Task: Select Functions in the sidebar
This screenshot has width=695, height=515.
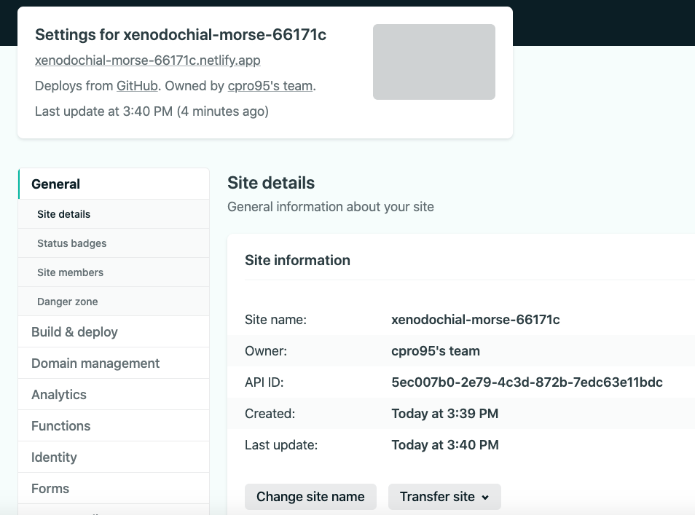Action: pos(114,426)
